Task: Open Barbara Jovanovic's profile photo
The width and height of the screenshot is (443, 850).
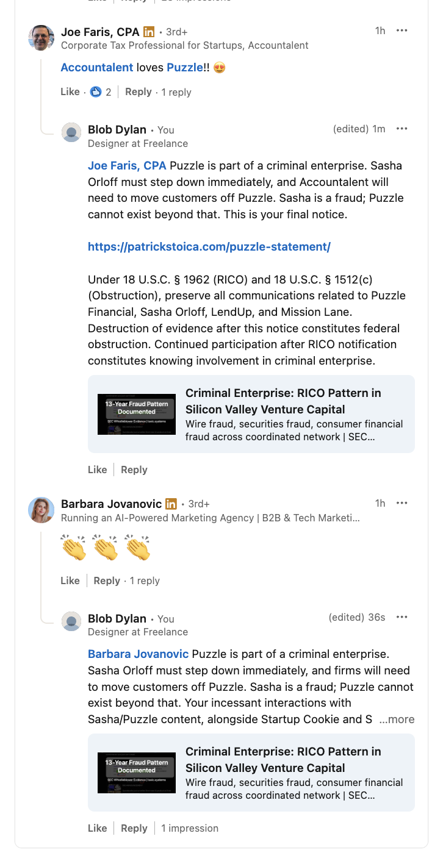Action: (x=41, y=510)
